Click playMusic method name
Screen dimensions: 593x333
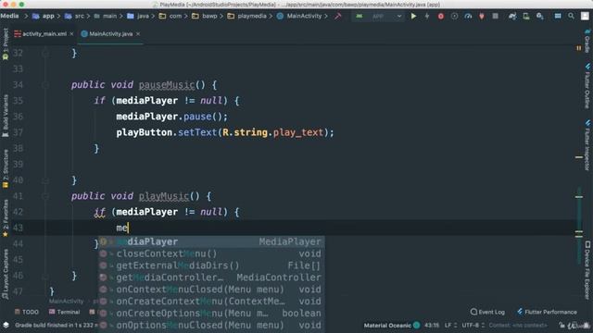(164, 196)
